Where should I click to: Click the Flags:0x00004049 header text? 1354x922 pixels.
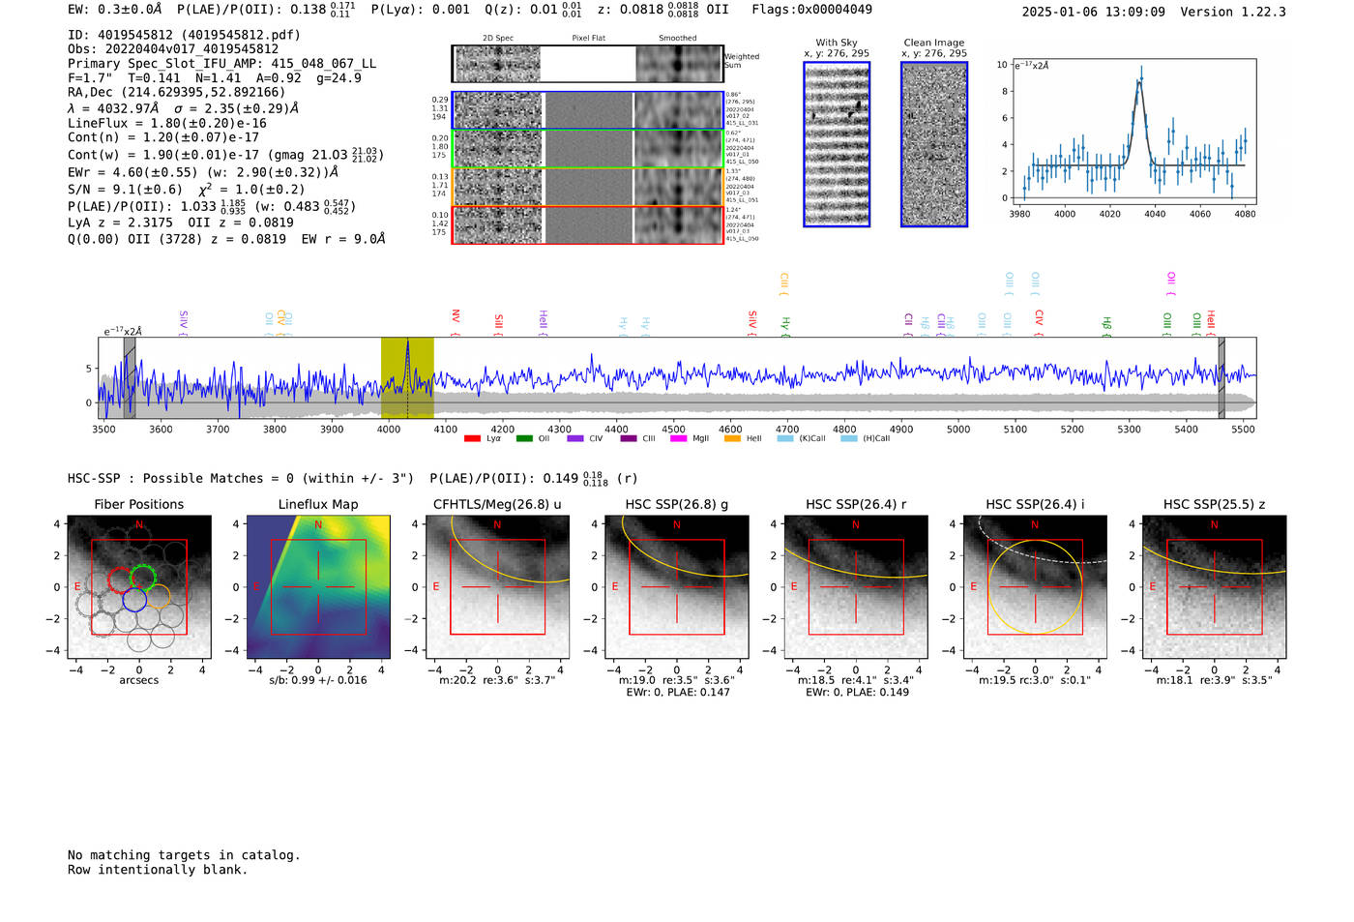pos(811,10)
